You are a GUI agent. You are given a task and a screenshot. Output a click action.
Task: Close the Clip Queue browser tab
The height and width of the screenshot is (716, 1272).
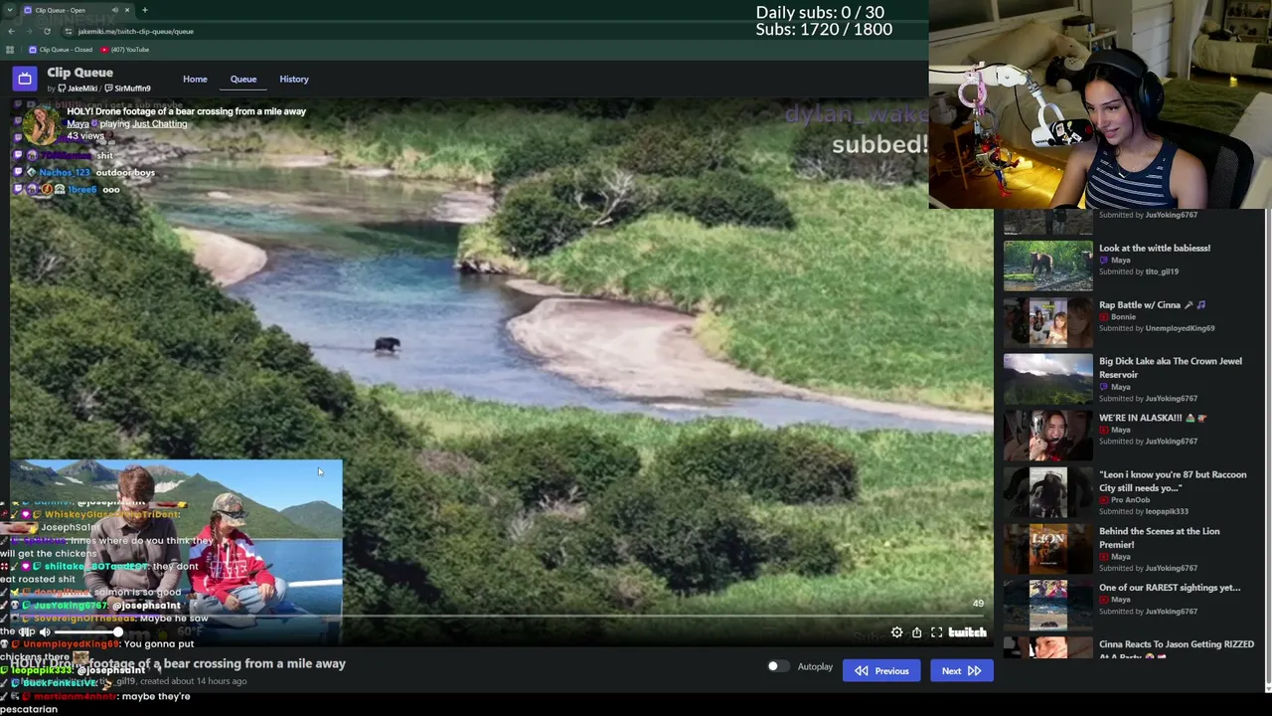[129, 10]
